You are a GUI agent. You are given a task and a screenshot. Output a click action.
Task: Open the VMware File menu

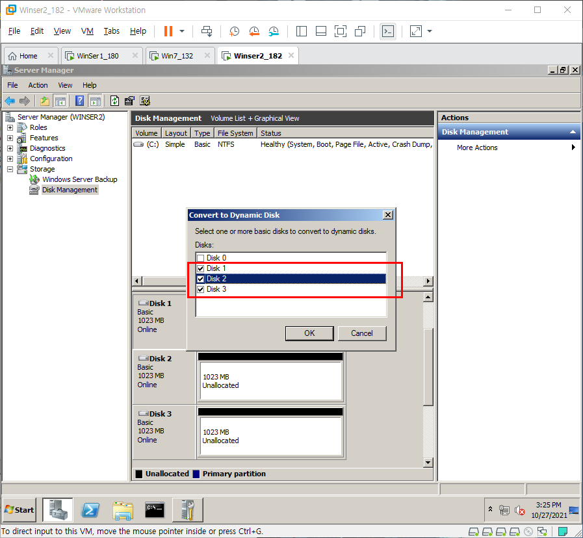click(14, 31)
